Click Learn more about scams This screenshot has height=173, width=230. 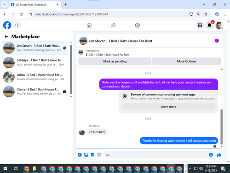click(x=168, y=107)
